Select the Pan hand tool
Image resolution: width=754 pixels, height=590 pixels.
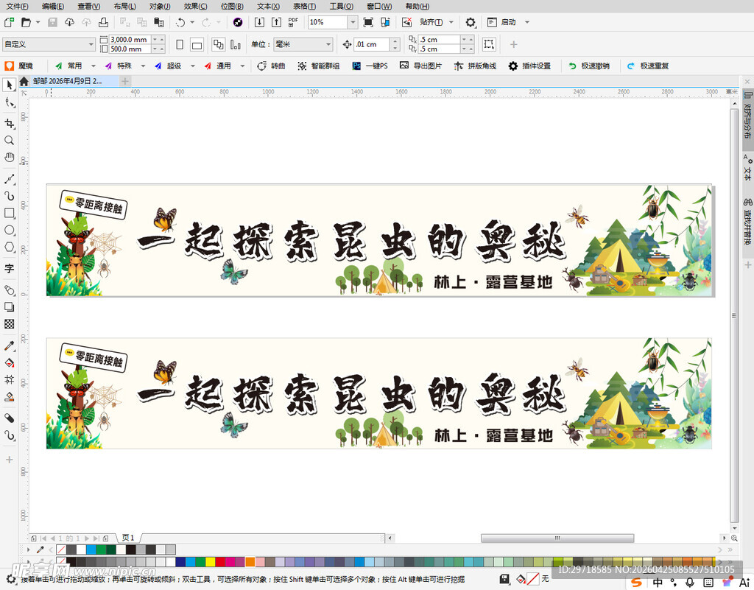click(x=9, y=157)
